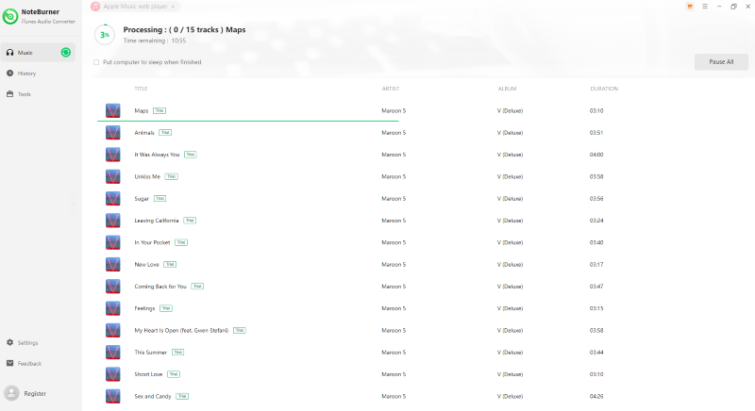This screenshot has width=755, height=411.
Task: Select the track Unkiss Me
Action: pos(147,176)
